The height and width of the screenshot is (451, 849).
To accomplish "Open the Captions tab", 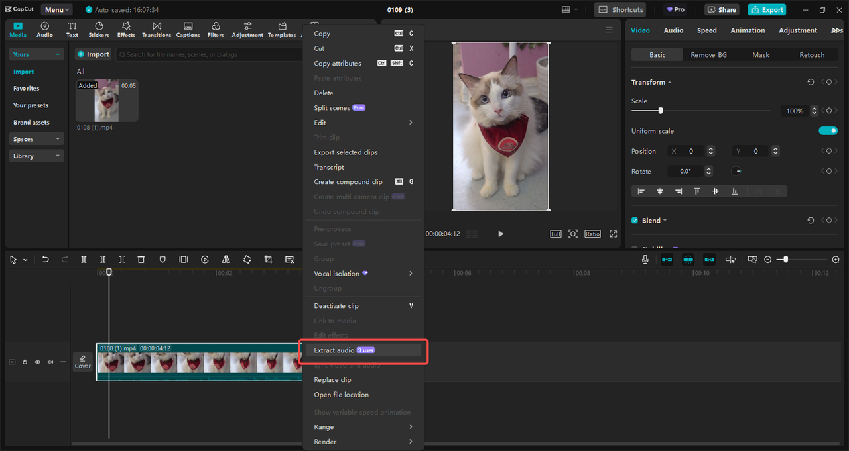I will 188,30.
